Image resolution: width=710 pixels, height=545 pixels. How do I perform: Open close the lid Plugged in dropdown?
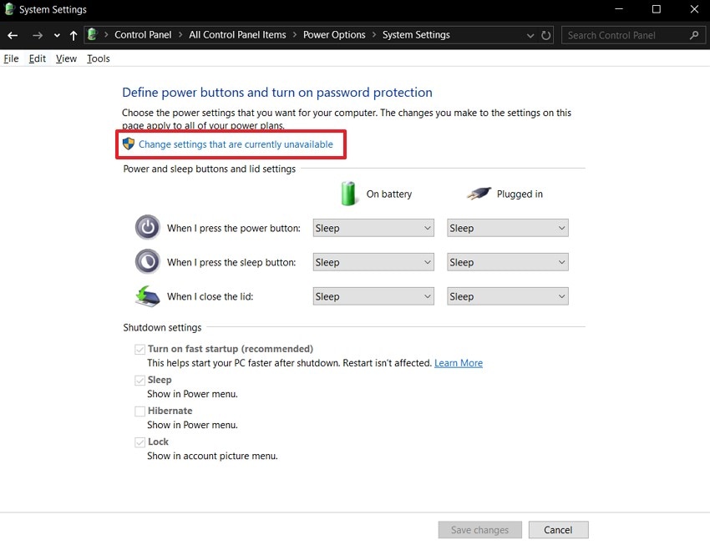pos(508,296)
